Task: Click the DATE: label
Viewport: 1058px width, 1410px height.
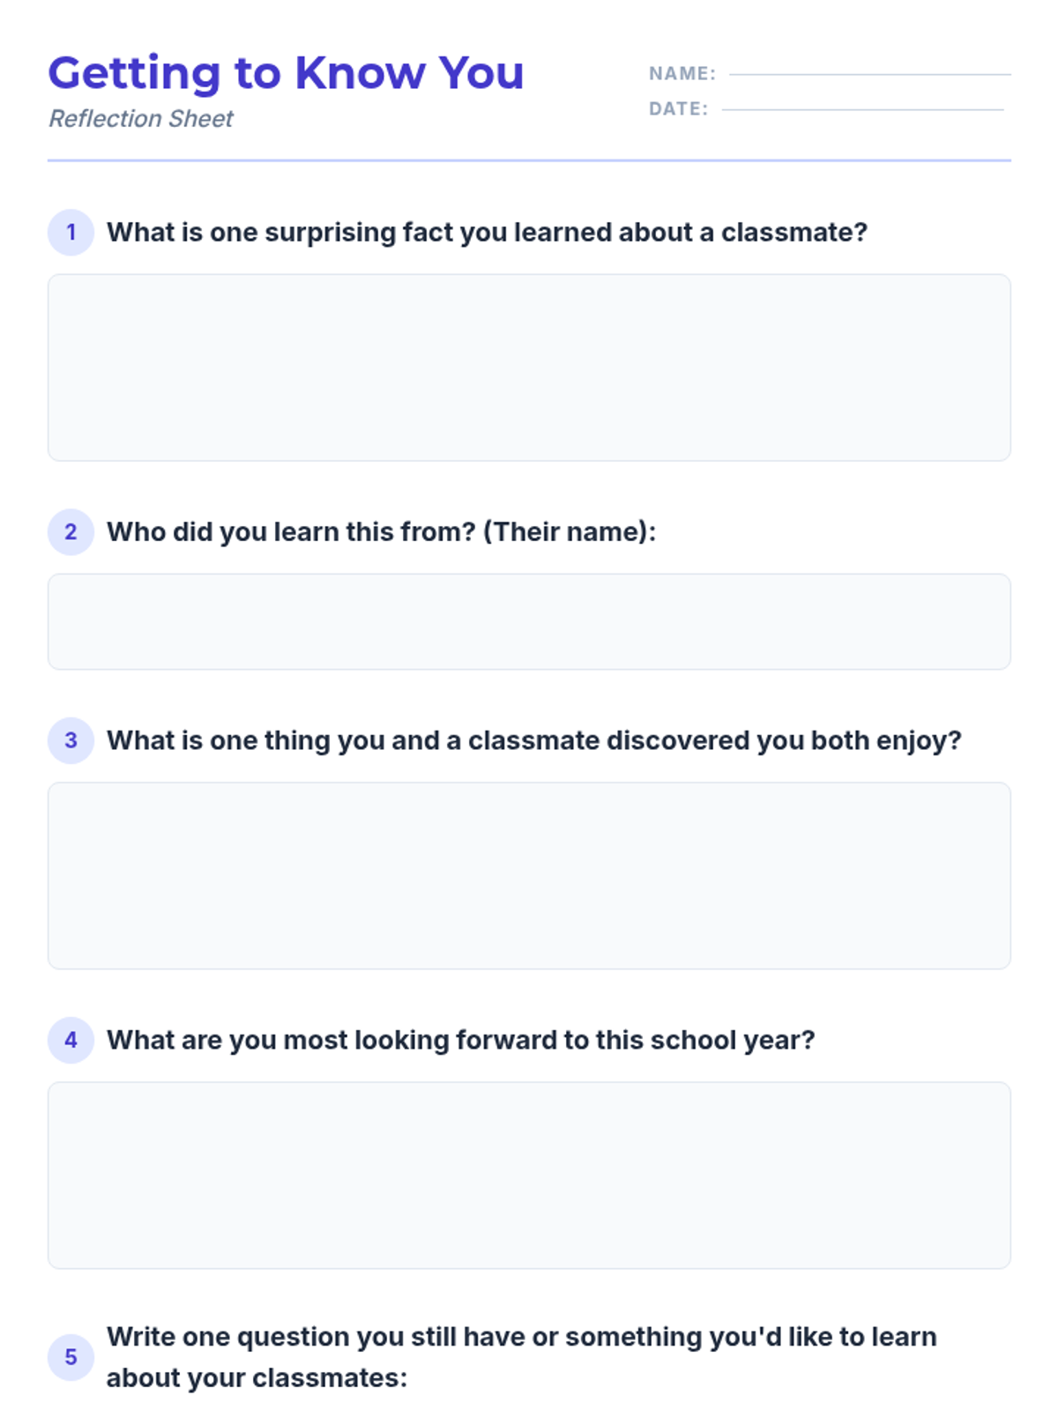Action: pyautogui.click(x=678, y=109)
